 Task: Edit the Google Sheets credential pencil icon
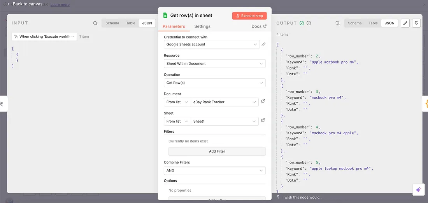[263, 45]
